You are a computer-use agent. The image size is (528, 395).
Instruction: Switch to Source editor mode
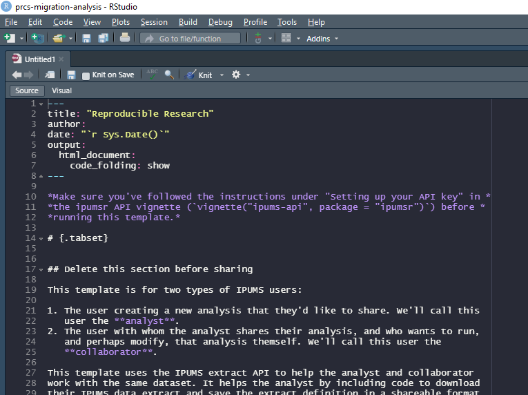pos(27,90)
